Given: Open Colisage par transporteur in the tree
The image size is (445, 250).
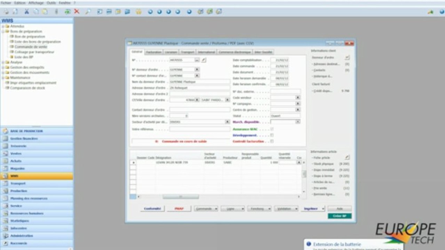Looking at the screenshot, I should (x=34, y=52).
